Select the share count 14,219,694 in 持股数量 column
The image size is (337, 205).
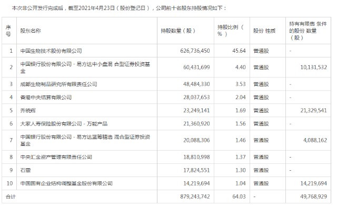(196, 183)
